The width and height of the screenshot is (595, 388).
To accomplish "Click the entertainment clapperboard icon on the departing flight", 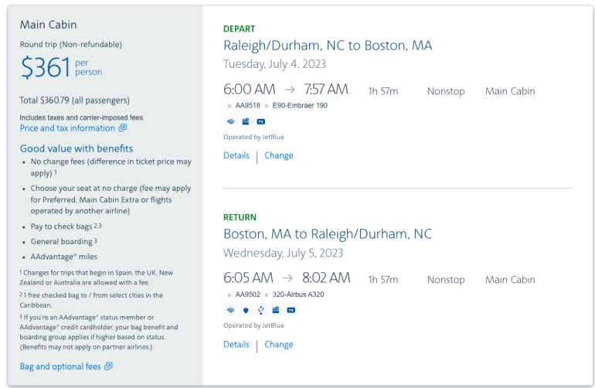I will click(x=245, y=121).
